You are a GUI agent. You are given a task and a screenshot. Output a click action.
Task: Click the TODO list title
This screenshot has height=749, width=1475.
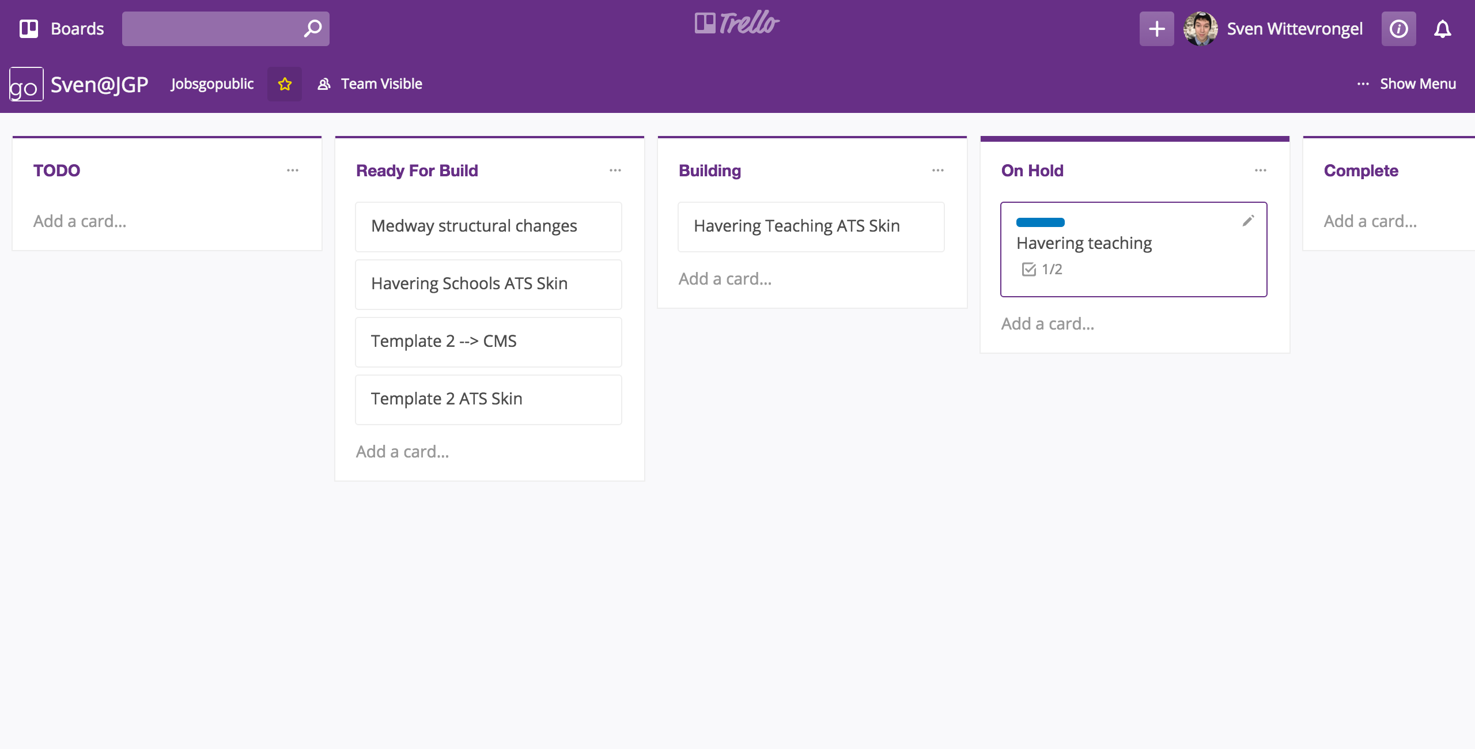click(56, 171)
